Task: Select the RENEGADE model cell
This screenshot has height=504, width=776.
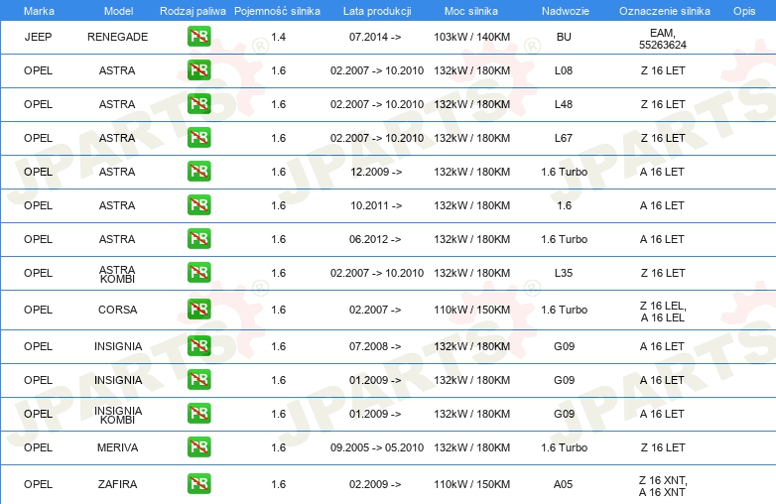Action: tap(117, 37)
